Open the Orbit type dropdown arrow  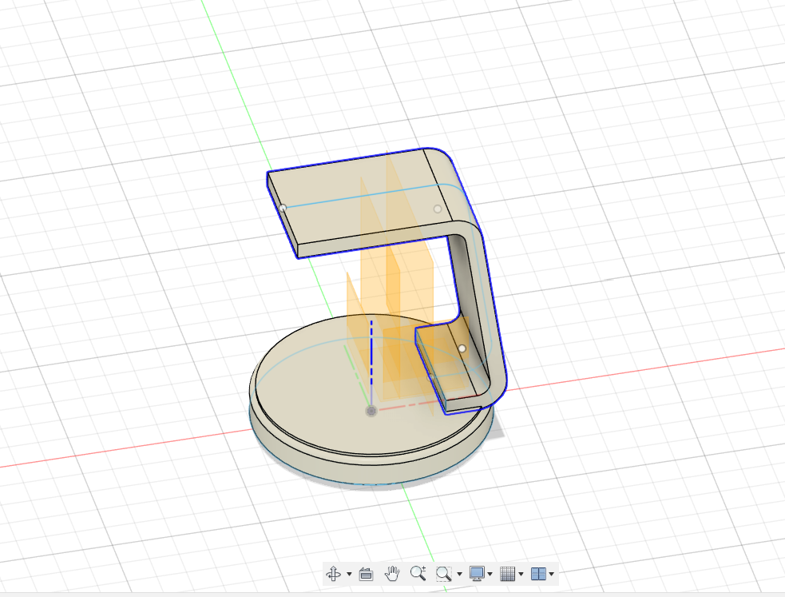coord(349,574)
